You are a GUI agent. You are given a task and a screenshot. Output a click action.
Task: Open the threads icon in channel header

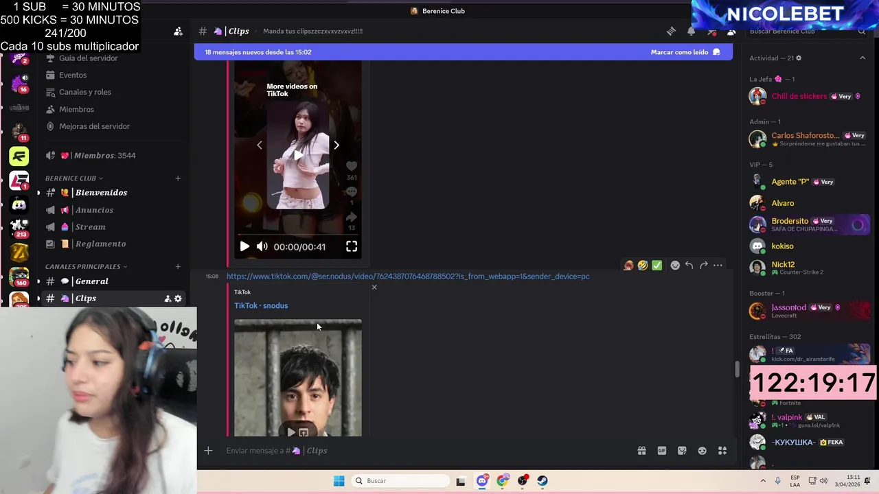coord(671,31)
